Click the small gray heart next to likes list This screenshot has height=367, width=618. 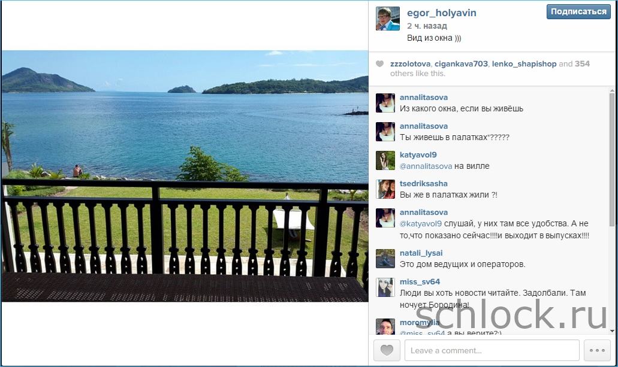click(379, 64)
